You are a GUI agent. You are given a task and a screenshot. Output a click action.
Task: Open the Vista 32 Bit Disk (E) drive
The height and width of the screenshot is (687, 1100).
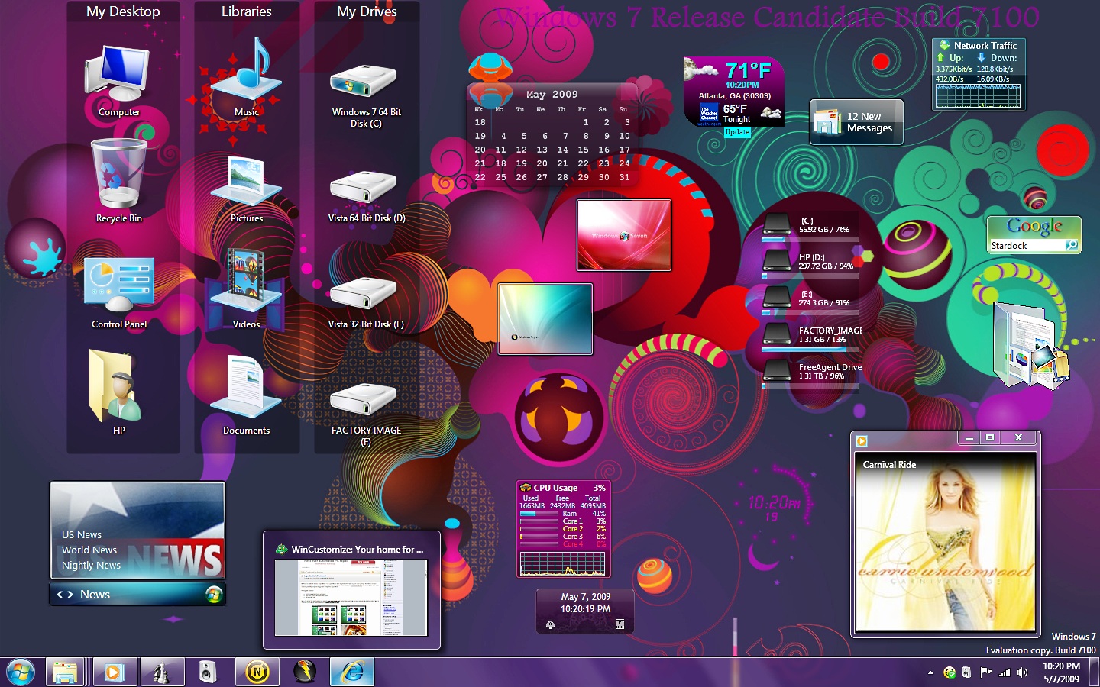(x=366, y=301)
